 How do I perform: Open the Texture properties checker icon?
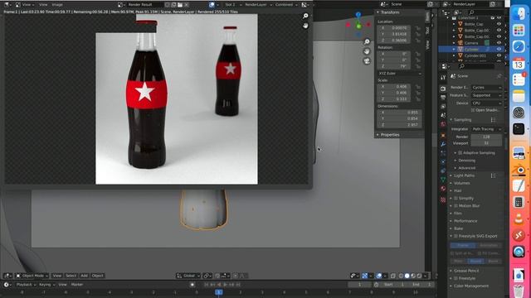click(443, 200)
